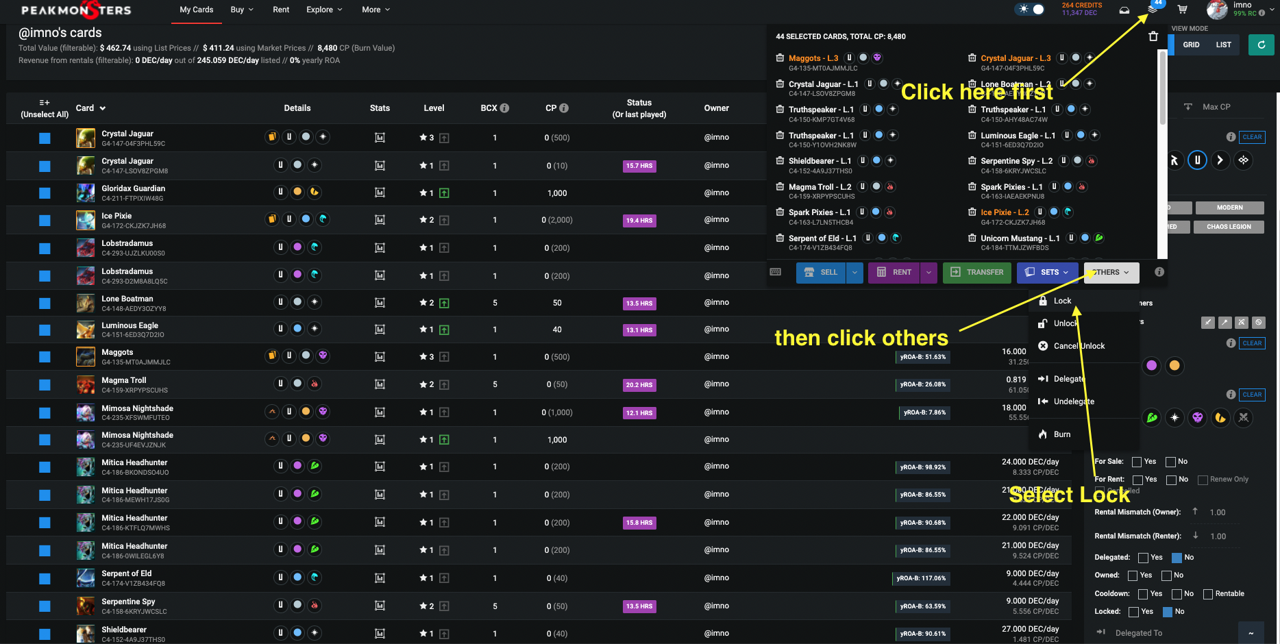
Task: Switch to LIST view mode
Action: (x=1224, y=45)
